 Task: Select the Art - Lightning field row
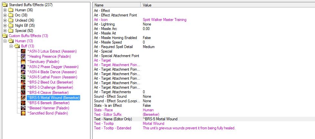point(204,24)
